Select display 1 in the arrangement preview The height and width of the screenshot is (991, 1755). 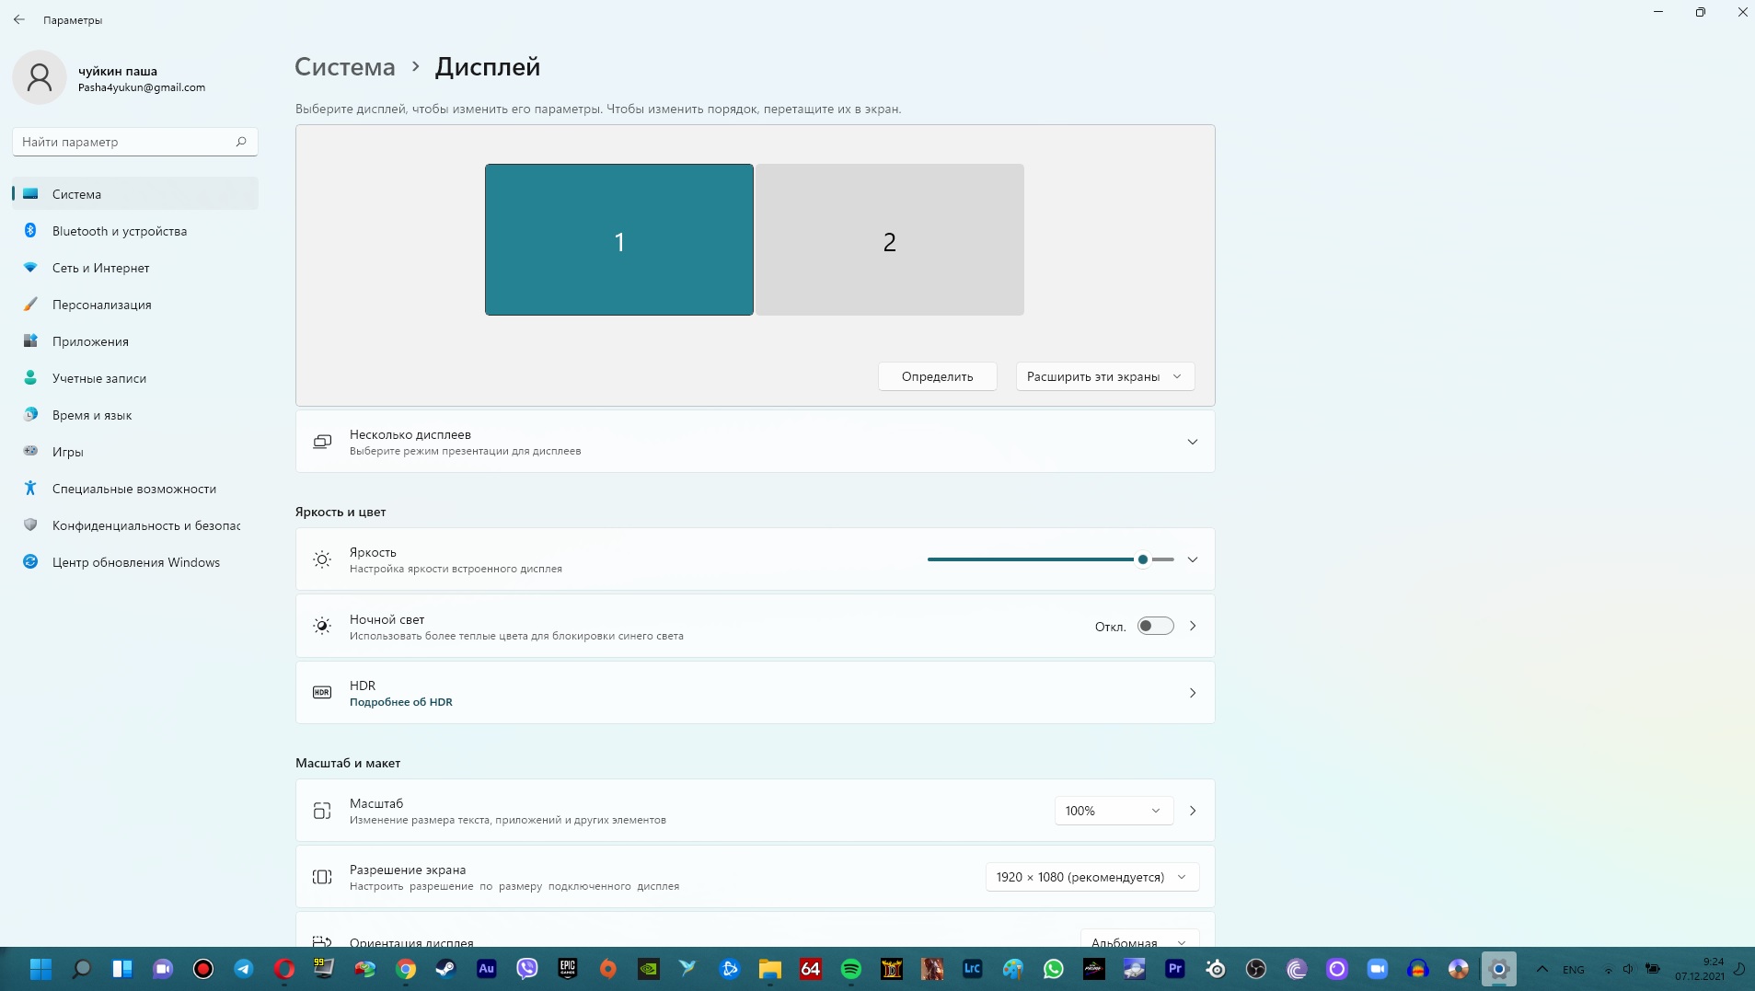618,239
